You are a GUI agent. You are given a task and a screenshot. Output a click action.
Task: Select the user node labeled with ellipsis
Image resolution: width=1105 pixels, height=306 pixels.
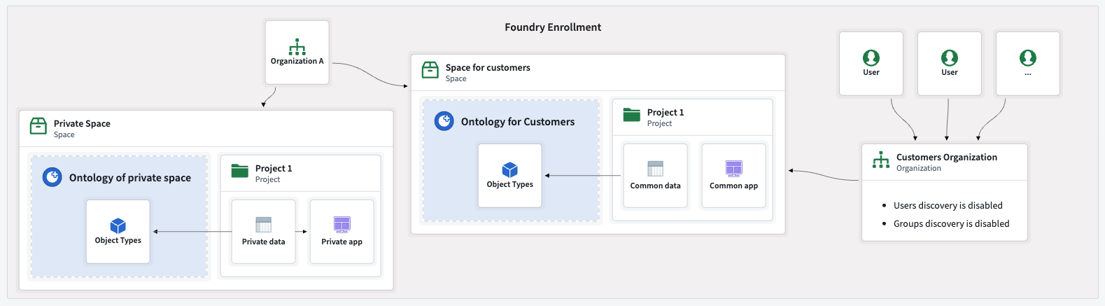1028,62
